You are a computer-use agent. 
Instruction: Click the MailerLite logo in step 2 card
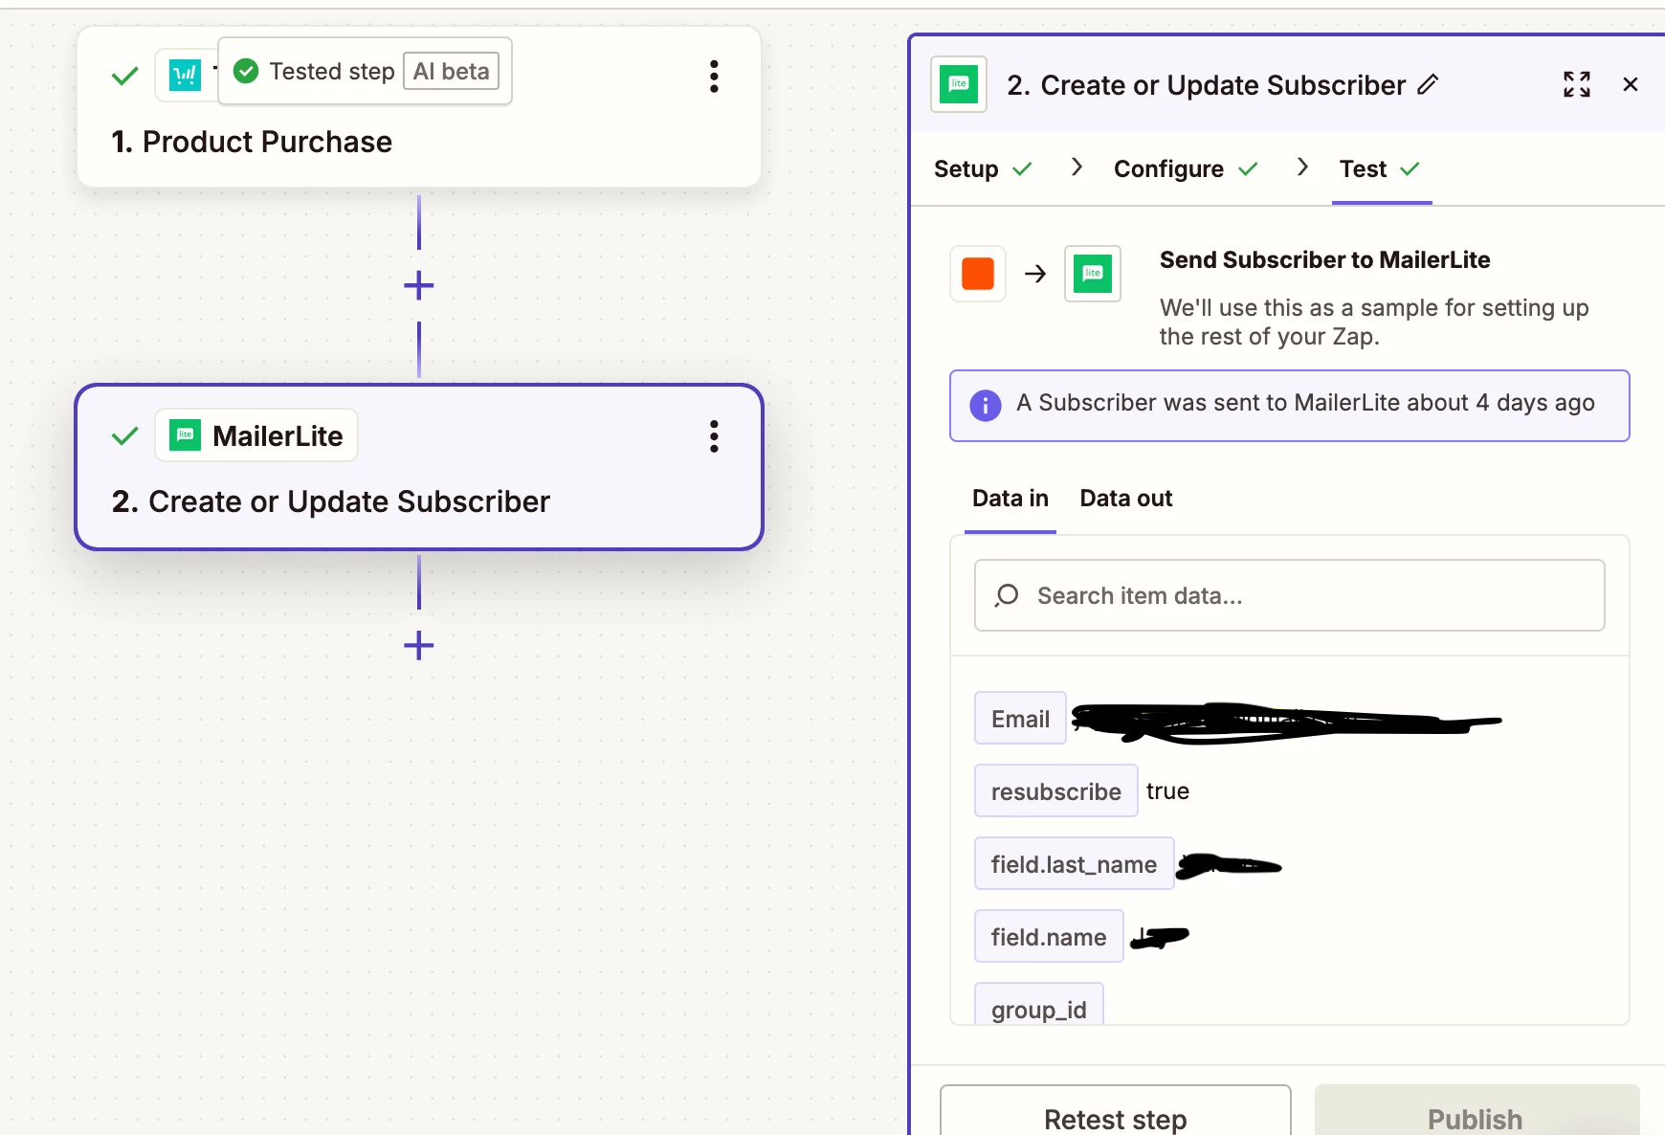185,435
